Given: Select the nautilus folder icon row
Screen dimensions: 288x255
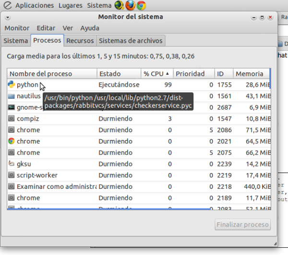Looking at the screenshot, I should (x=139, y=96).
